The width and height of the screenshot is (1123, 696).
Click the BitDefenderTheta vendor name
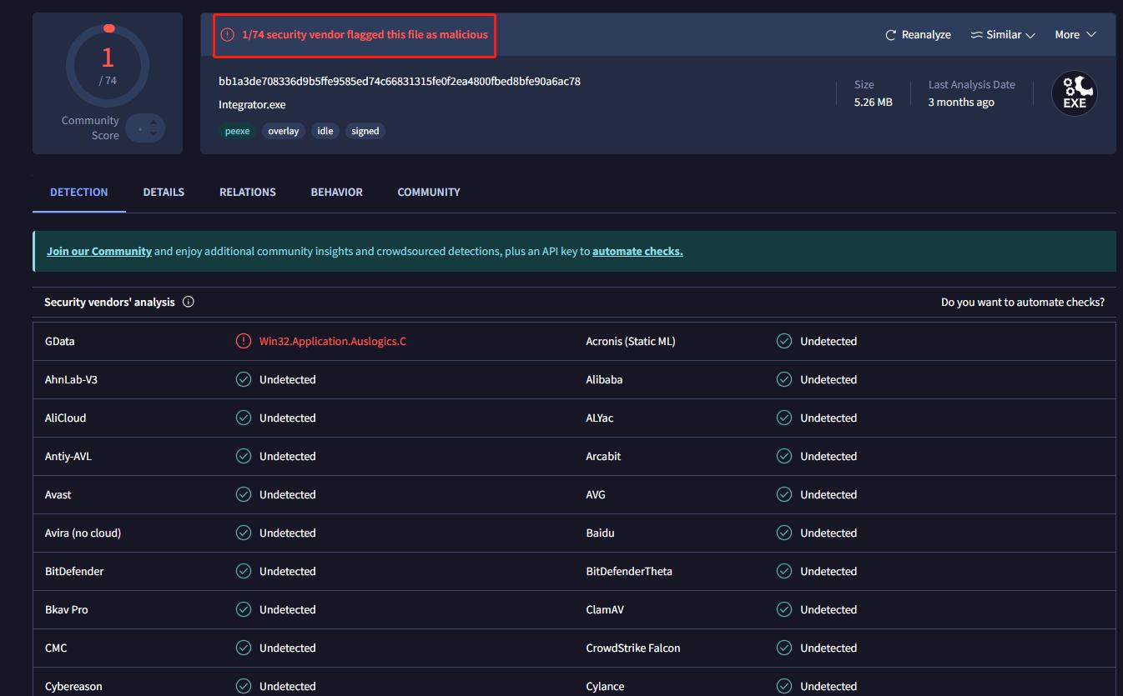click(629, 571)
